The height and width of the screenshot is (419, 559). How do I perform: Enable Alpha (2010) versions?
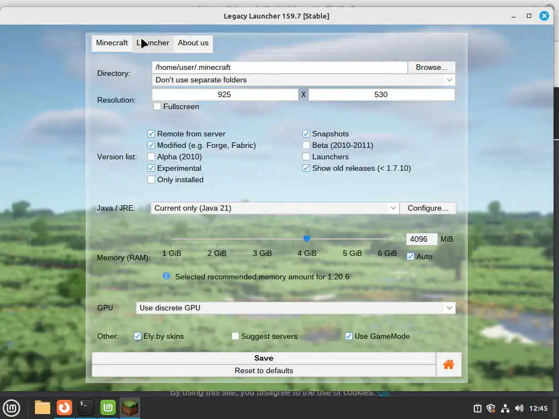[151, 157]
